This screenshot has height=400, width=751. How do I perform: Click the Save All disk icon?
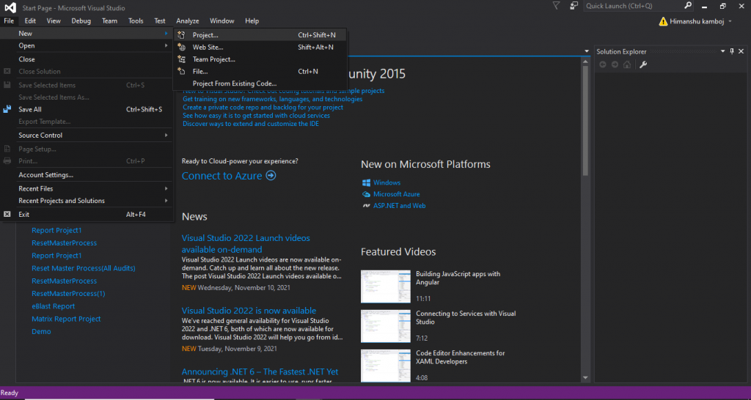(x=7, y=109)
